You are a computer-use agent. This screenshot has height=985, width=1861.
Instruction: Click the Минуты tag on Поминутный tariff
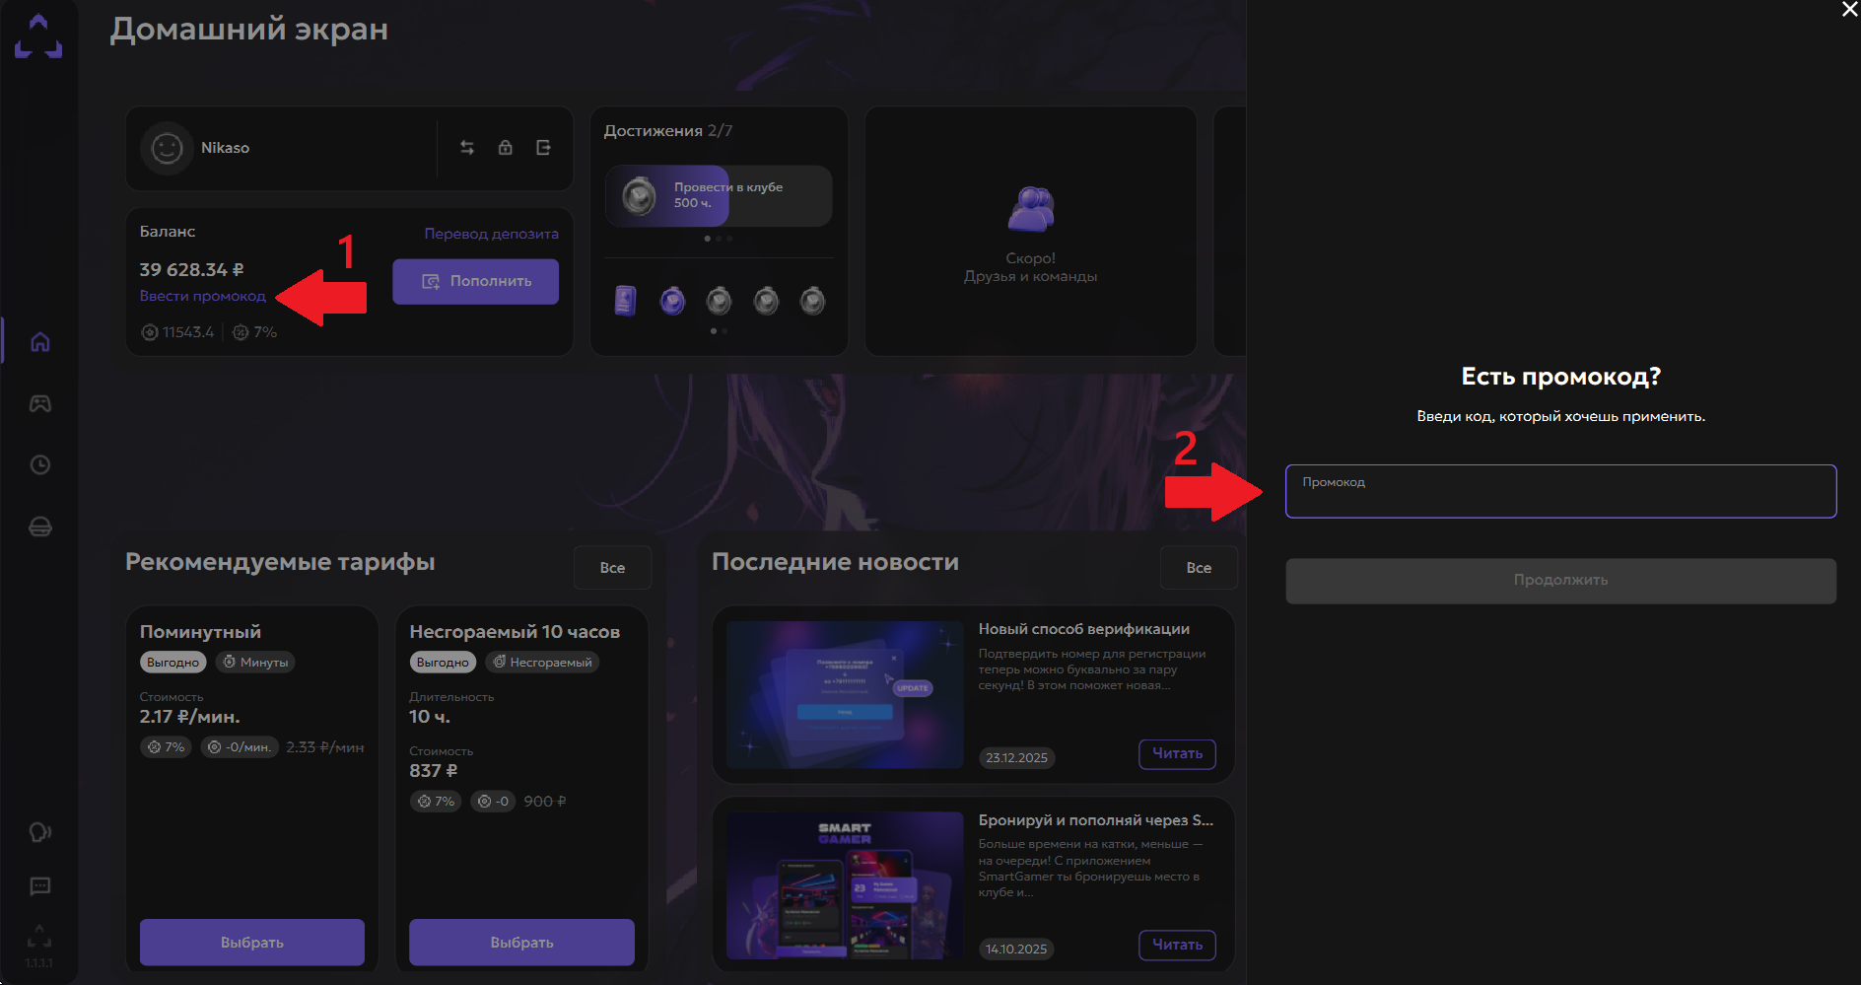pyautogui.click(x=255, y=663)
